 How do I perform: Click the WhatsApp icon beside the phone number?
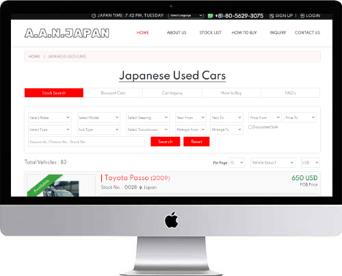tap(210, 16)
